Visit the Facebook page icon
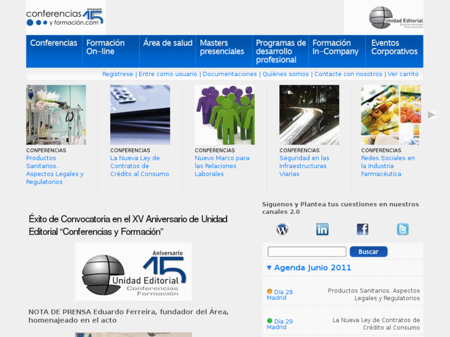Image resolution: width=450 pixels, height=337 pixels. click(x=363, y=229)
